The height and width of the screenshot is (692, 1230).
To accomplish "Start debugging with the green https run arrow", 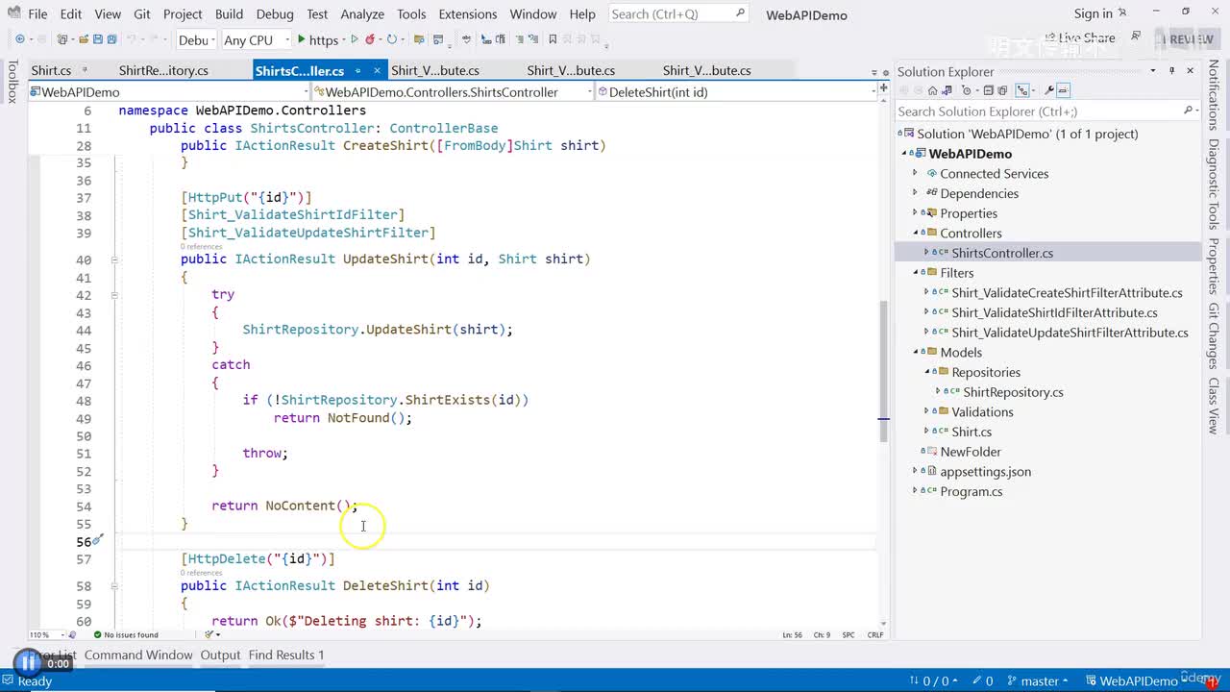I will [x=302, y=39].
